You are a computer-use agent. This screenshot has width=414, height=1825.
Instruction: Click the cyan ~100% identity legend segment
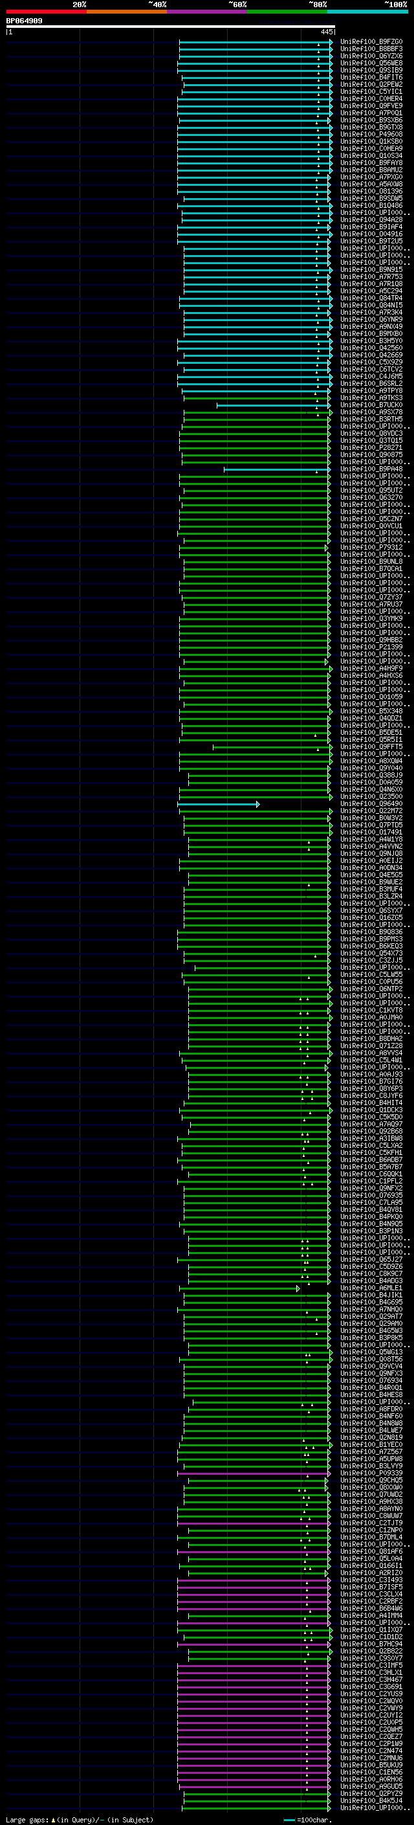[367, 12]
